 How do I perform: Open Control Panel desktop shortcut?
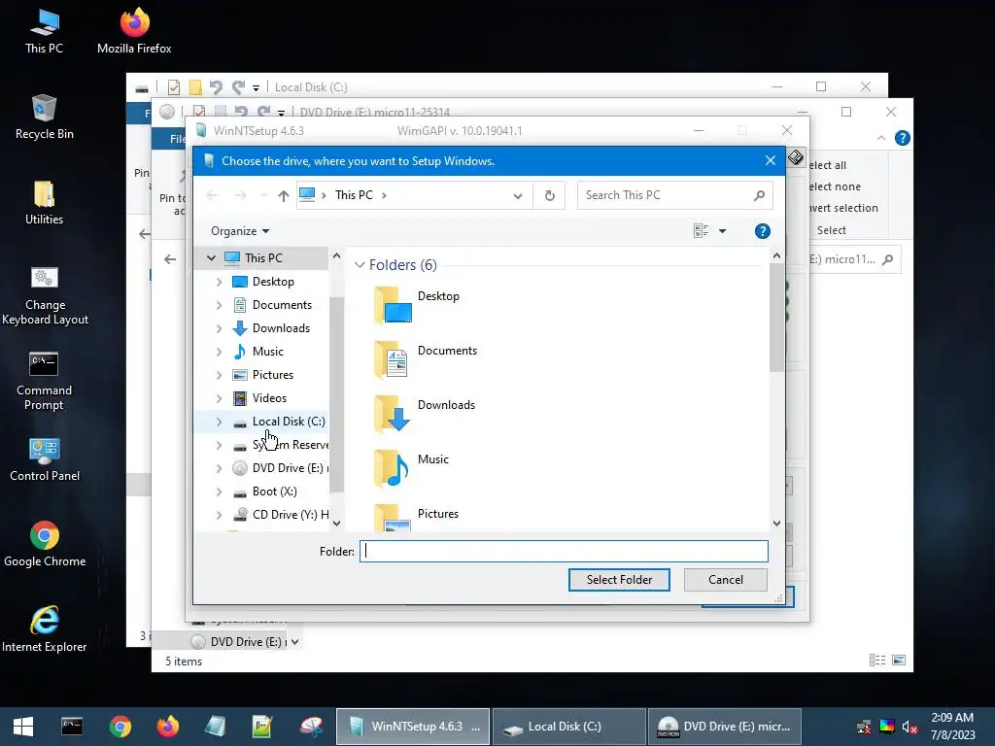(x=45, y=459)
